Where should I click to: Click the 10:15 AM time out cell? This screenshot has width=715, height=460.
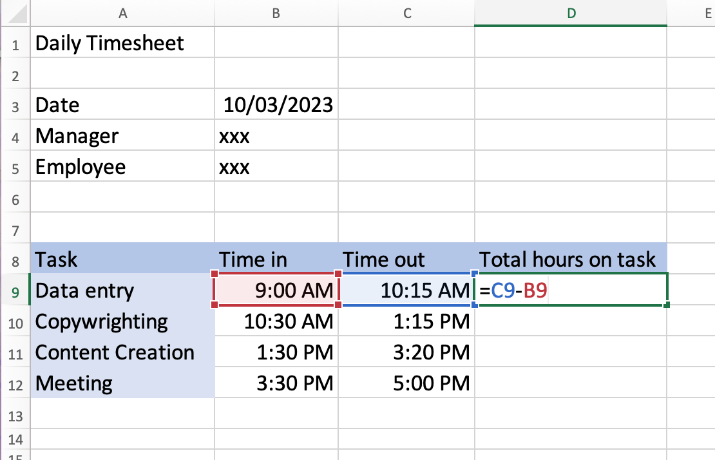407,291
